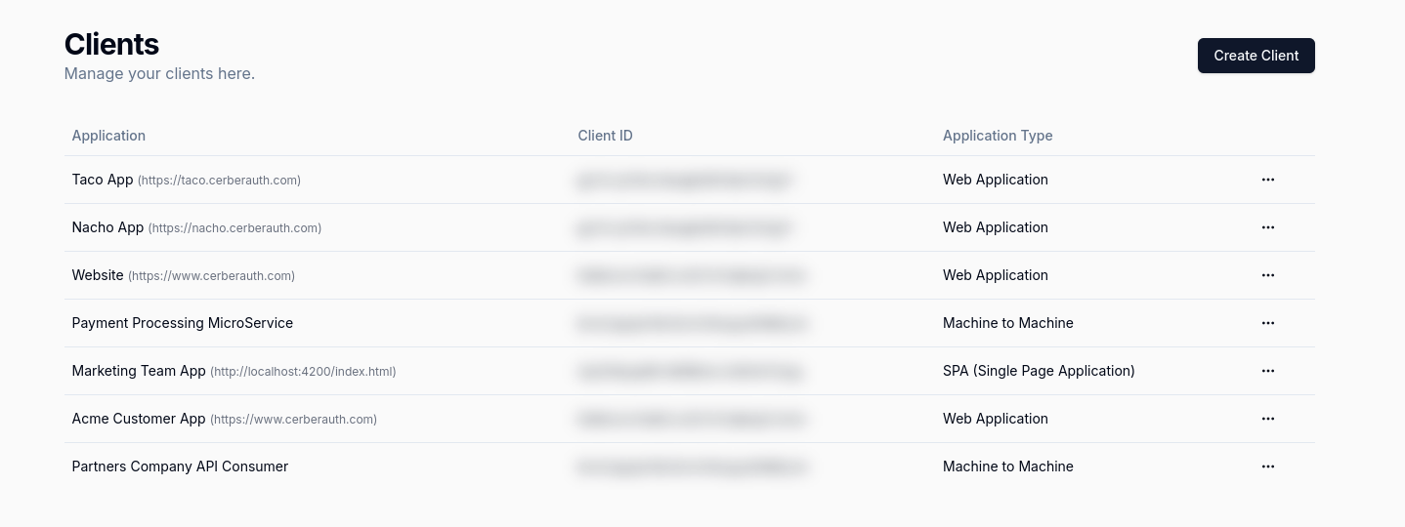Open actions menu for Nacho App row

(x=1267, y=227)
